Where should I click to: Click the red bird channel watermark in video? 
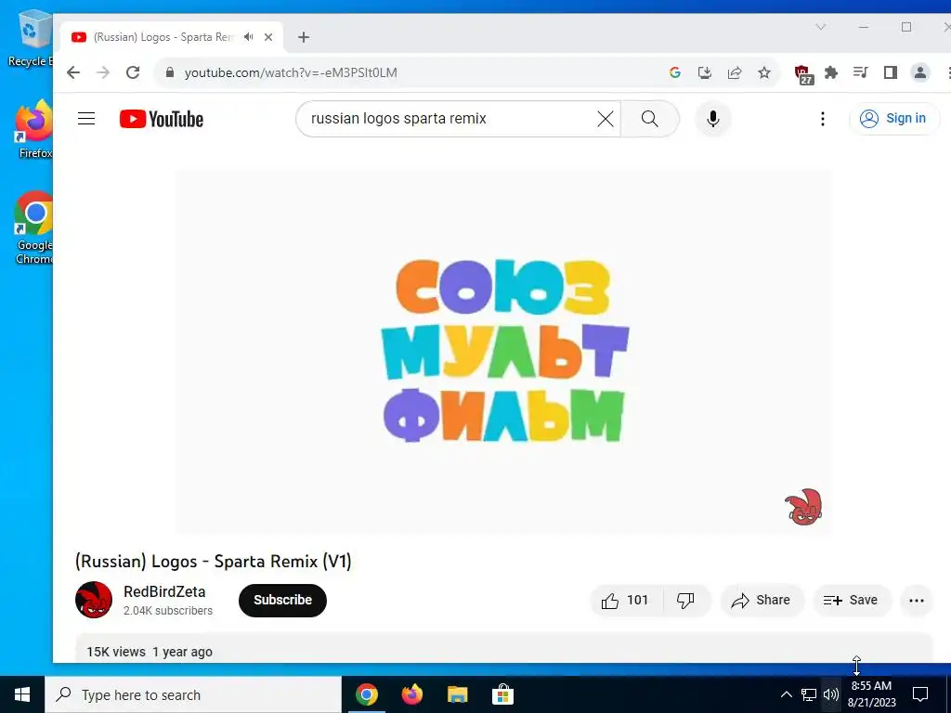[803, 507]
